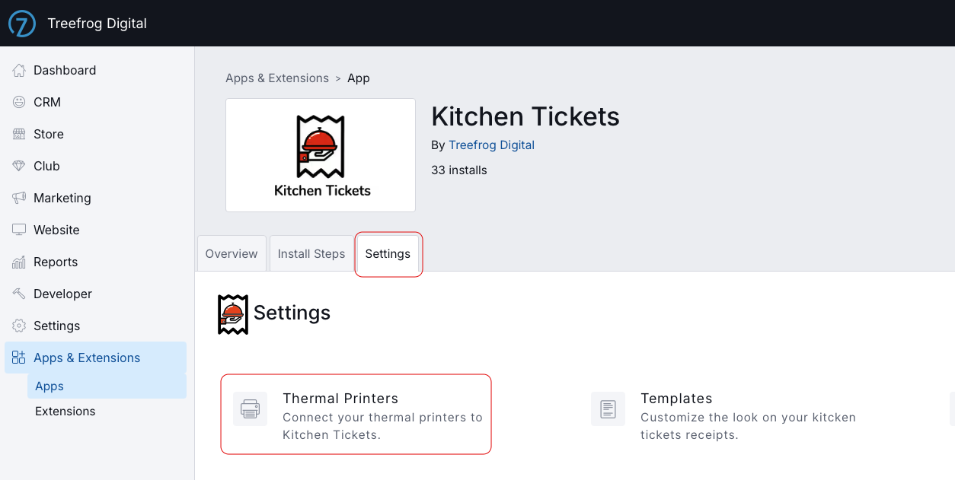Click the Thermal Printers printer icon
Viewport: 955px width, 480px height.
pyautogui.click(x=250, y=409)
